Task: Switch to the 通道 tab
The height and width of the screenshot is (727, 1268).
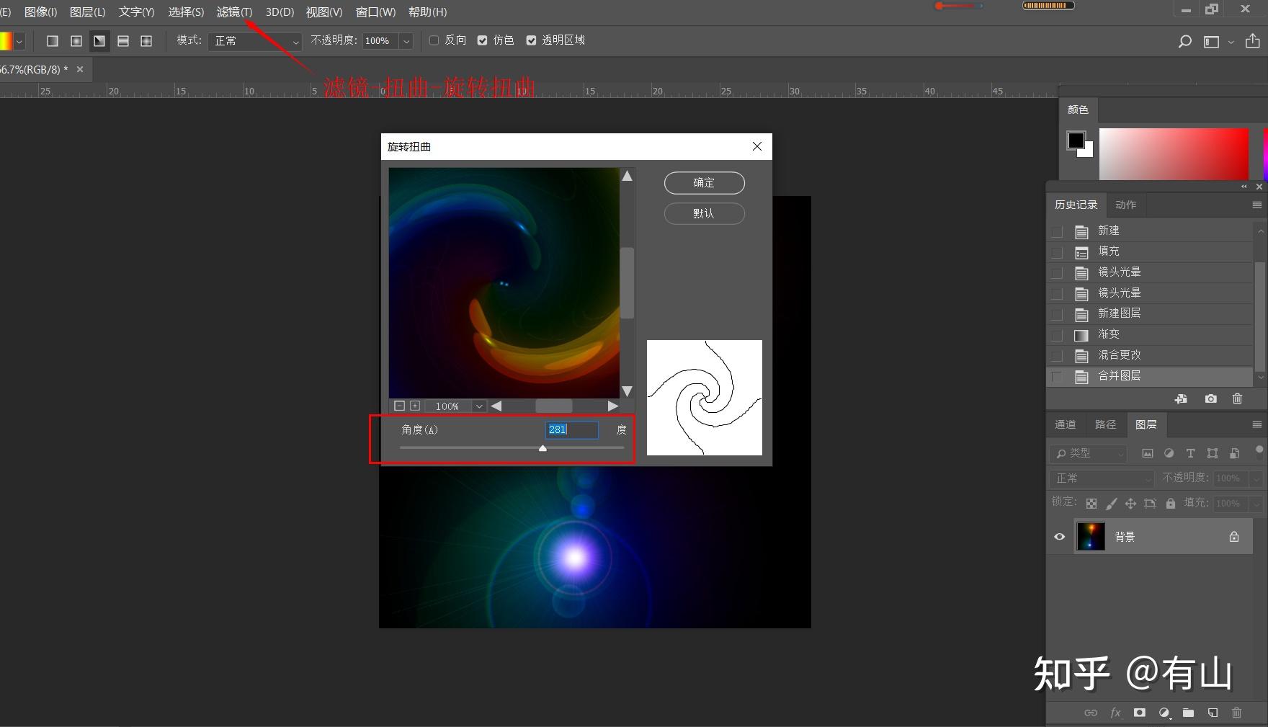Action: 1065,424
